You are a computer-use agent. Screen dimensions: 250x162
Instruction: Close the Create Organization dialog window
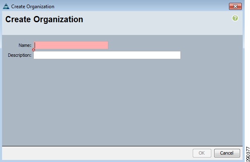pos(235,6)
